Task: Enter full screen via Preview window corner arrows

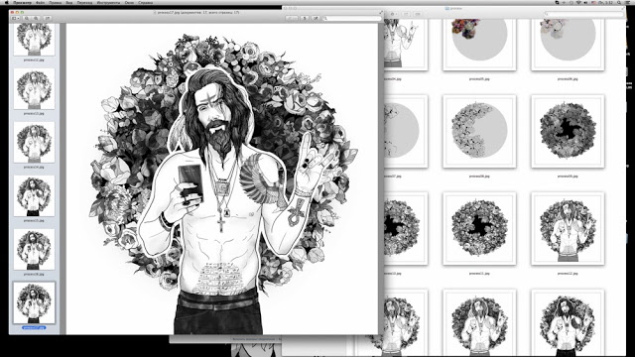Action: [x=380, y=13]
